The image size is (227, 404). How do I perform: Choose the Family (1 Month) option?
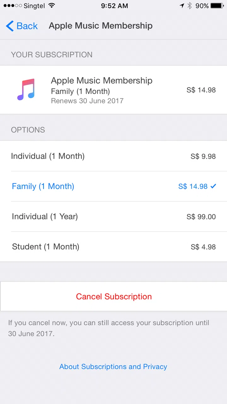point(43,186)
